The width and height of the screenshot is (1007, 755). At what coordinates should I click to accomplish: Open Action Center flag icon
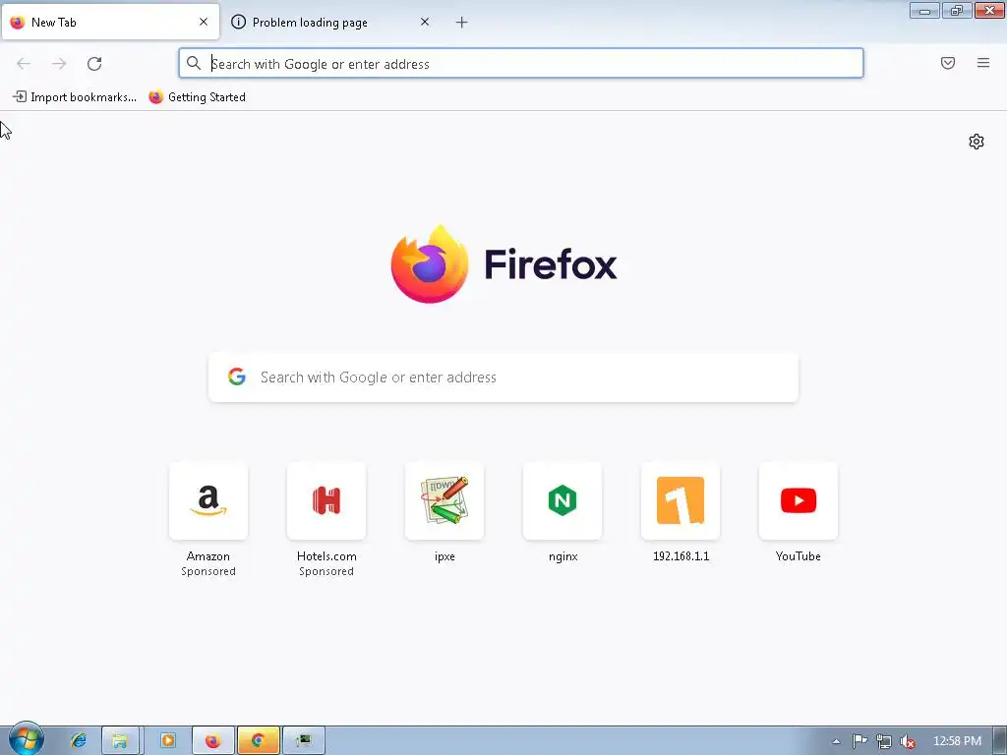click(859, 741)
